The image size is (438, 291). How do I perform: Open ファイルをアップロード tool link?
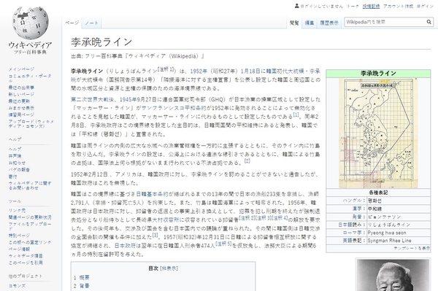click(30, 226)
